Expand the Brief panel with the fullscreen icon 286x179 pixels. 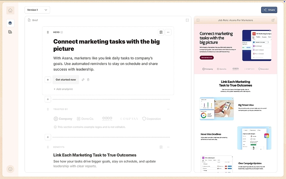click(x=187, y=20)
